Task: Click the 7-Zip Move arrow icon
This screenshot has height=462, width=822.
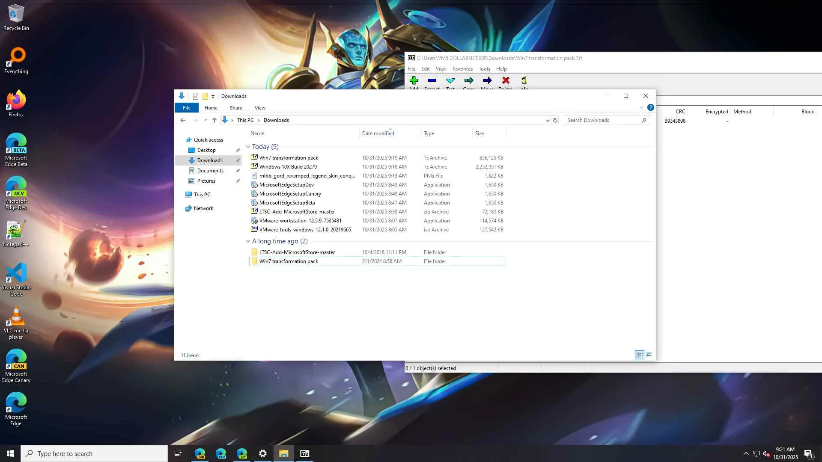Action: pyautogui.click(x=487, y=80)
